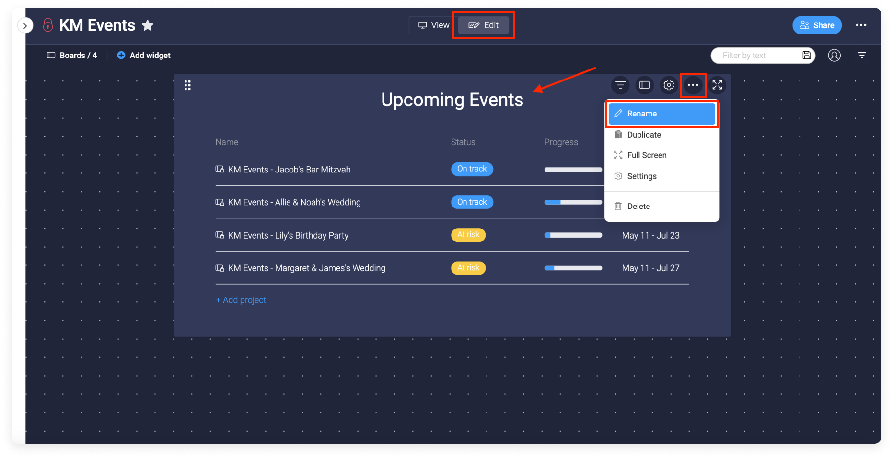
Task: Click the red lock icon beside KM Events
Action: (48, 25)
